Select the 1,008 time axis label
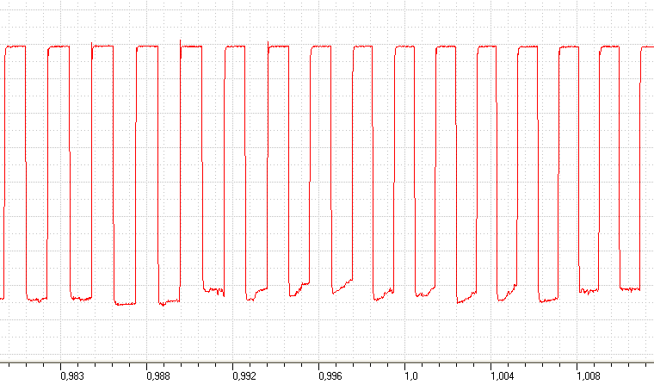Screen dimensions: 654x384 (x=588, y=376)
